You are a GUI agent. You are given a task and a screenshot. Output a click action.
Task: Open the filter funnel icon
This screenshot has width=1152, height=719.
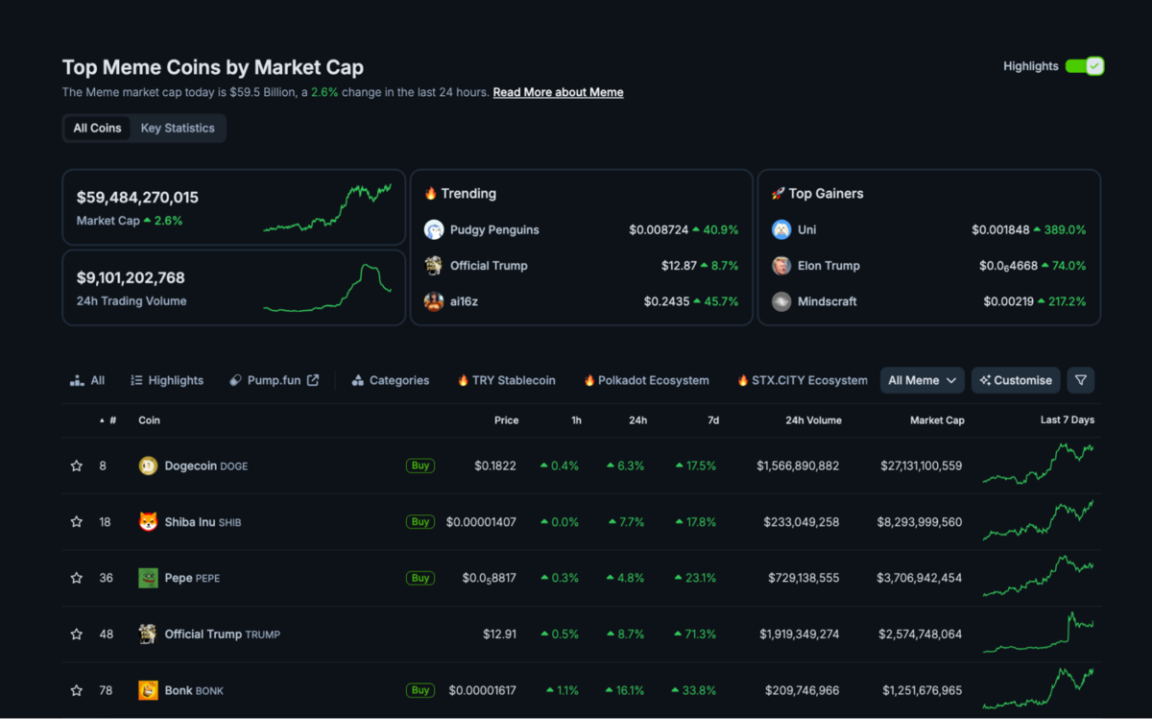pyautogui.click(x=1081, y=380)
